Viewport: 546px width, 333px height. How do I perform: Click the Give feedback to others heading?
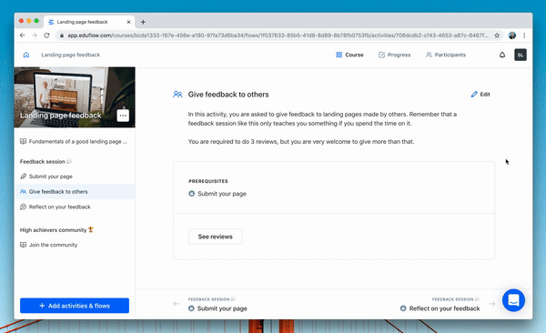click(x=228, y=95)
